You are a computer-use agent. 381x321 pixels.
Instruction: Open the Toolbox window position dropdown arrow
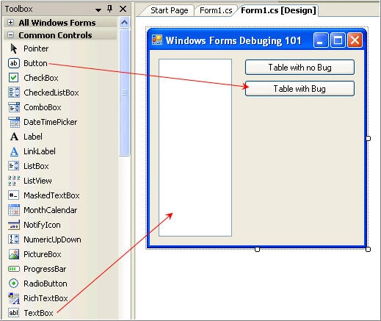[x=98, y=10]
